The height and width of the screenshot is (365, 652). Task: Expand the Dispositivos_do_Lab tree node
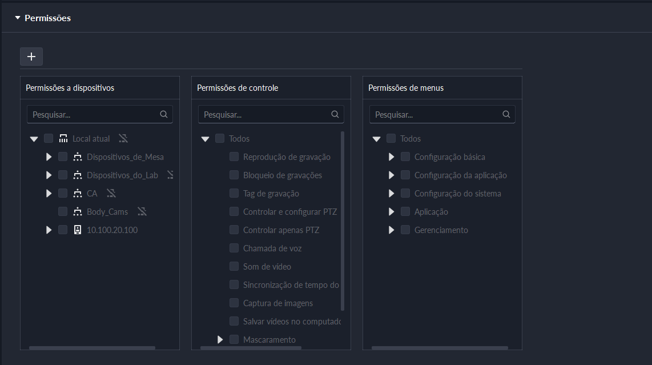point(49,175)
